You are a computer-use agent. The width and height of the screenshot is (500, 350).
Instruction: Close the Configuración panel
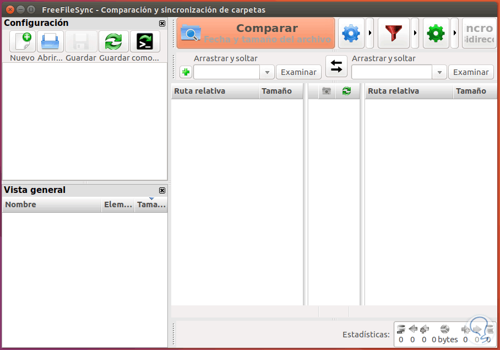(x=162, y=23)
